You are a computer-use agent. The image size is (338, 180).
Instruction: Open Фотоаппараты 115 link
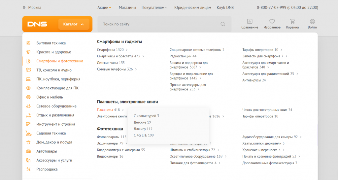tap(112, 137)
